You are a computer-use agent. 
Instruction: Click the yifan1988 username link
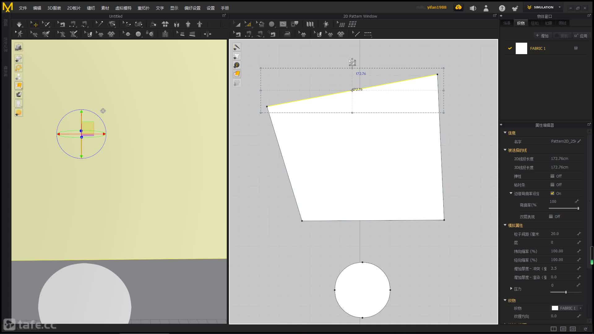click(x=437, y=7)
